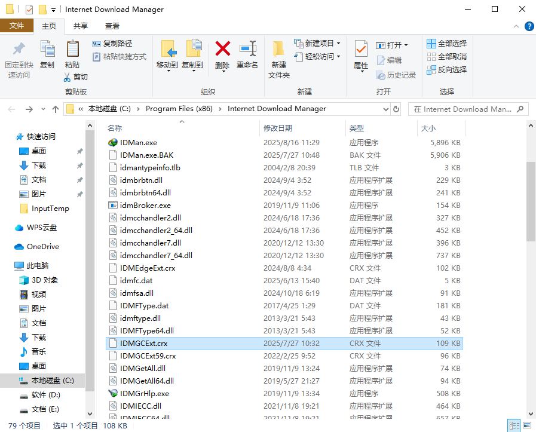
Task: Click the Paste clipboard icon
Action: point(72,49)
